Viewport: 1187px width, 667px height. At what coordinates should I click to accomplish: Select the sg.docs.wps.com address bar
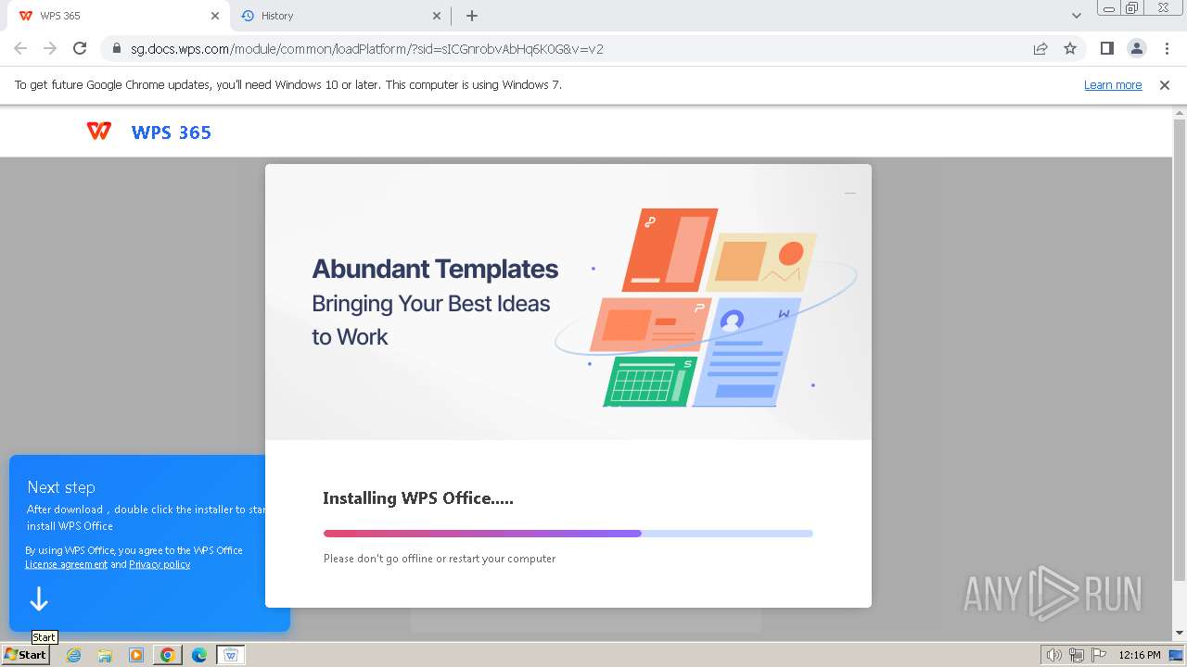click(x=566, y=49)
